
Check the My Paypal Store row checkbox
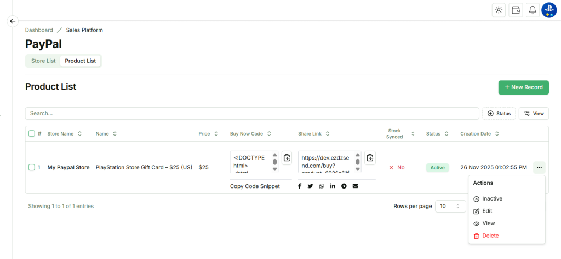pyautogui.click(x=32, y=167)
